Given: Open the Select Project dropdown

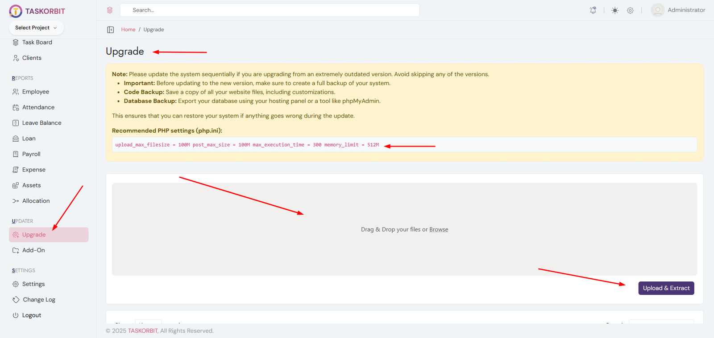Looking at the screenshot, I should pyautogui.click(x=36, y=28).
